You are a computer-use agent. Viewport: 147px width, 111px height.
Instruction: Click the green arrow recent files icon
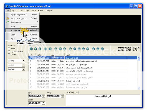[8, 22]
